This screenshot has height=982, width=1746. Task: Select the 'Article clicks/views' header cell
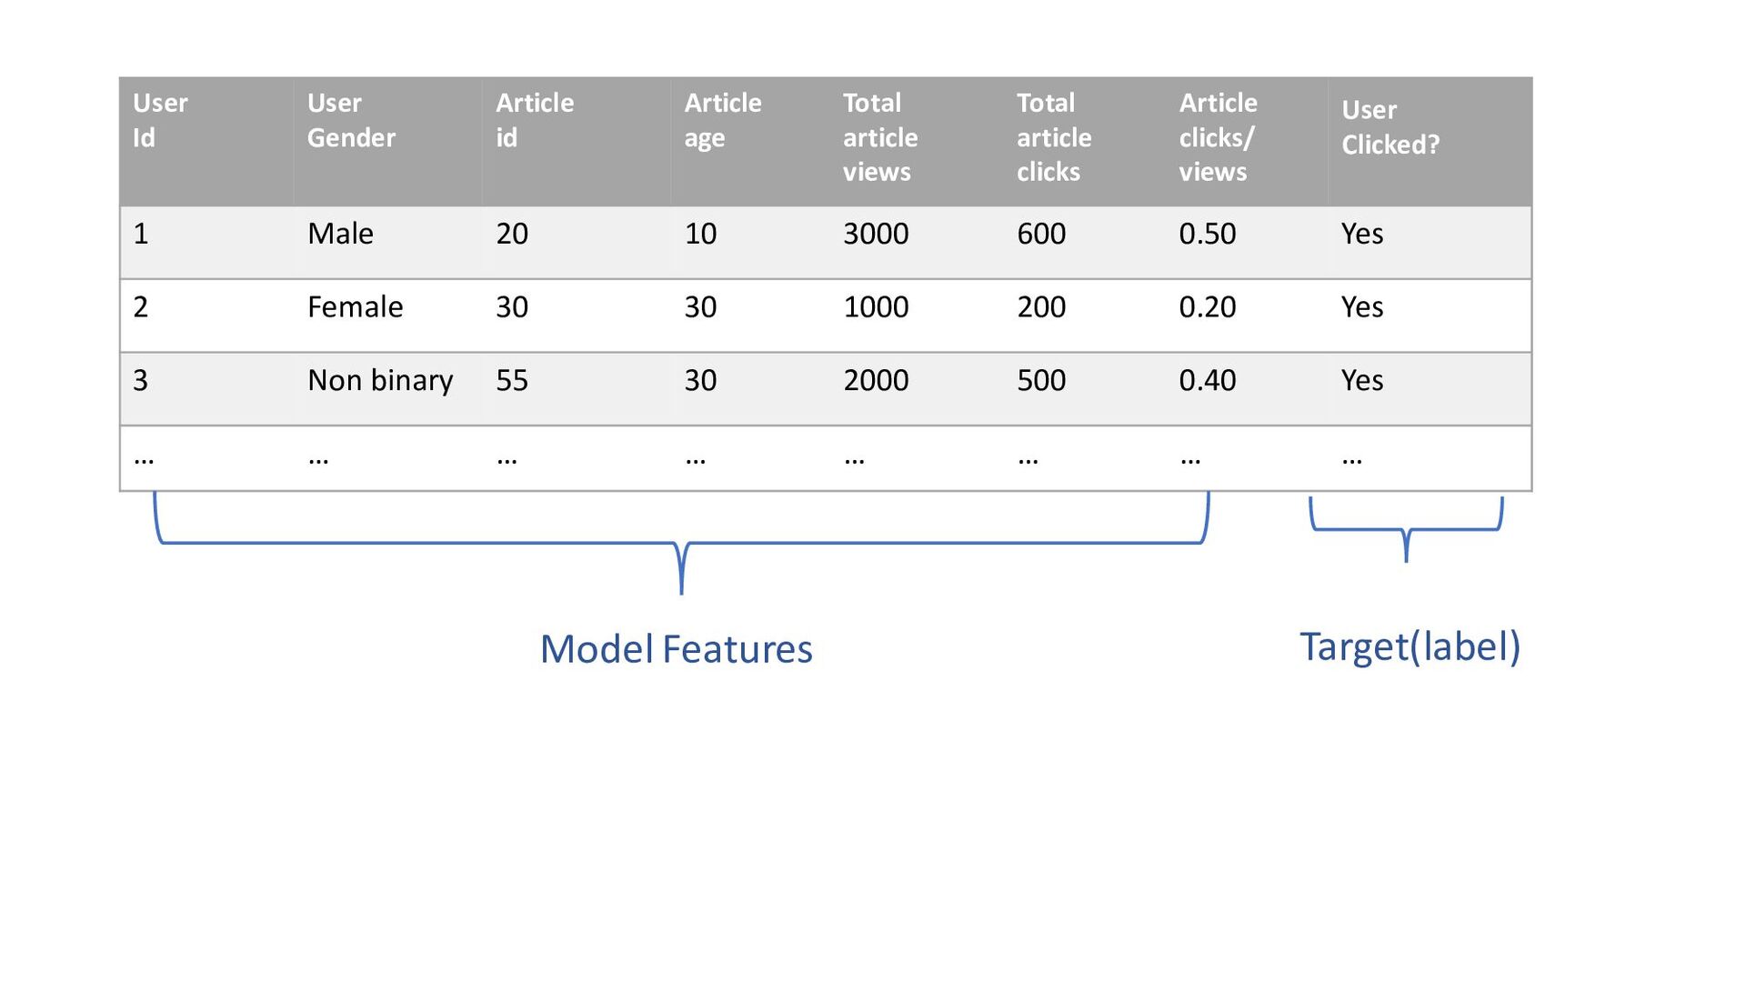coord(1247,142)
